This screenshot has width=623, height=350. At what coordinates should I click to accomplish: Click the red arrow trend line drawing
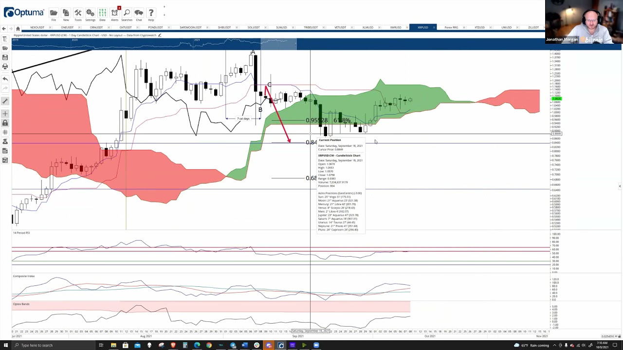coord(278,114)
